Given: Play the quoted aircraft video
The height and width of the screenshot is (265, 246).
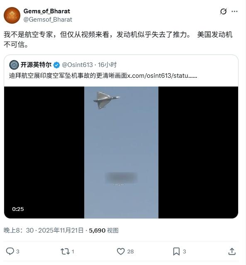Looking at the screenshot, I should coord(121,152).
